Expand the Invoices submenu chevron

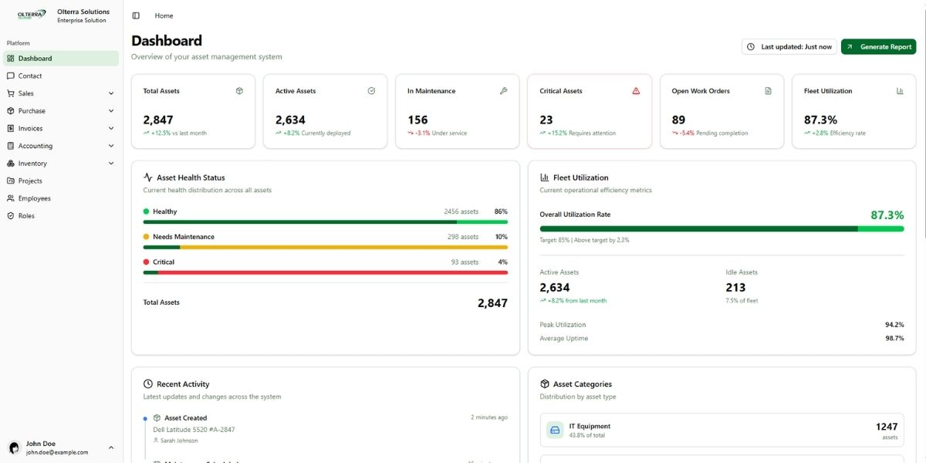coord(111,128)
